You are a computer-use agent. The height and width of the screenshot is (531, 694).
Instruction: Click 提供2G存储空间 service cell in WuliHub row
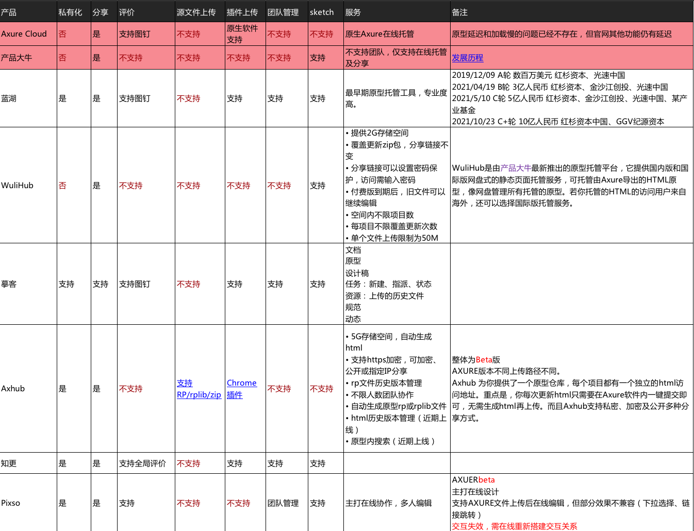point(397,186)
